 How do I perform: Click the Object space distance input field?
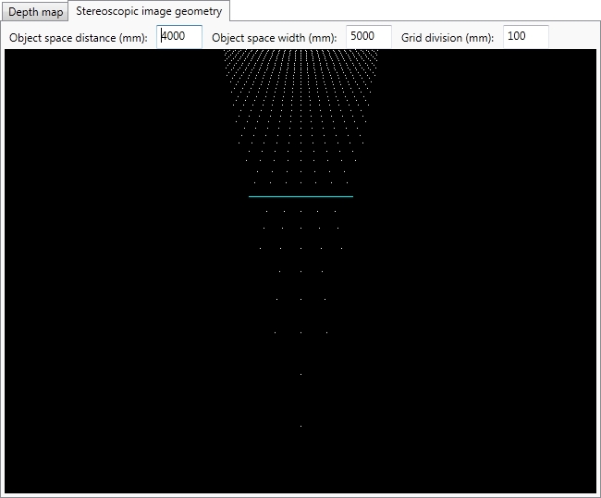(179, 37)
